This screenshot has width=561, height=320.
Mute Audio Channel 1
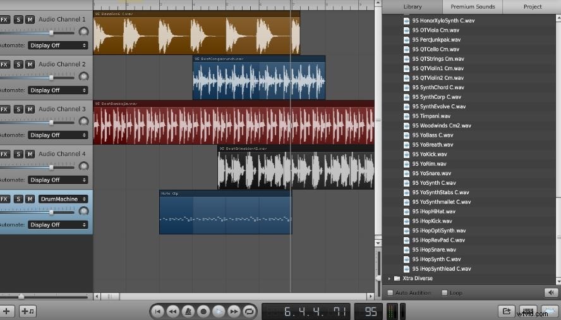coord(30,20)
